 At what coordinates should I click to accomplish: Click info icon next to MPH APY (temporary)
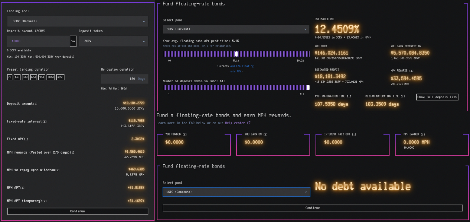coord(44,201)
